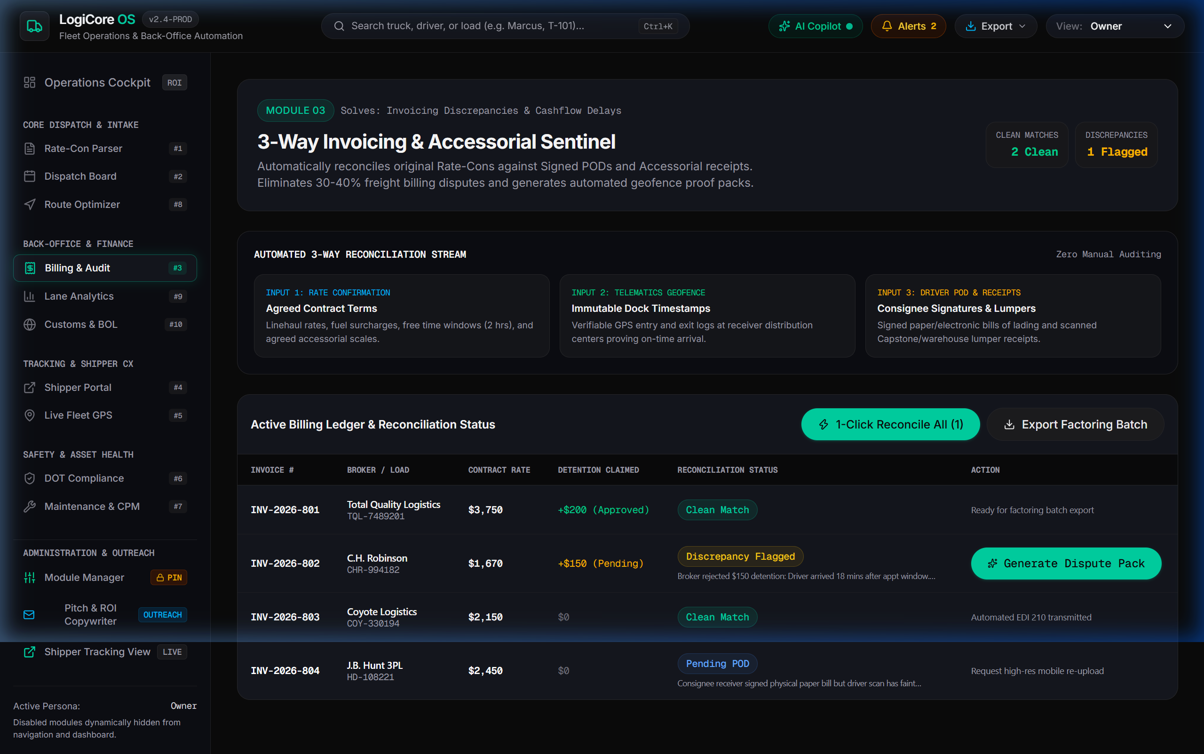The height and width of the screenshot is (754, 1204).
Task: Click the PIN lock badge on Module Manager
Action: [x=168, y=578]
